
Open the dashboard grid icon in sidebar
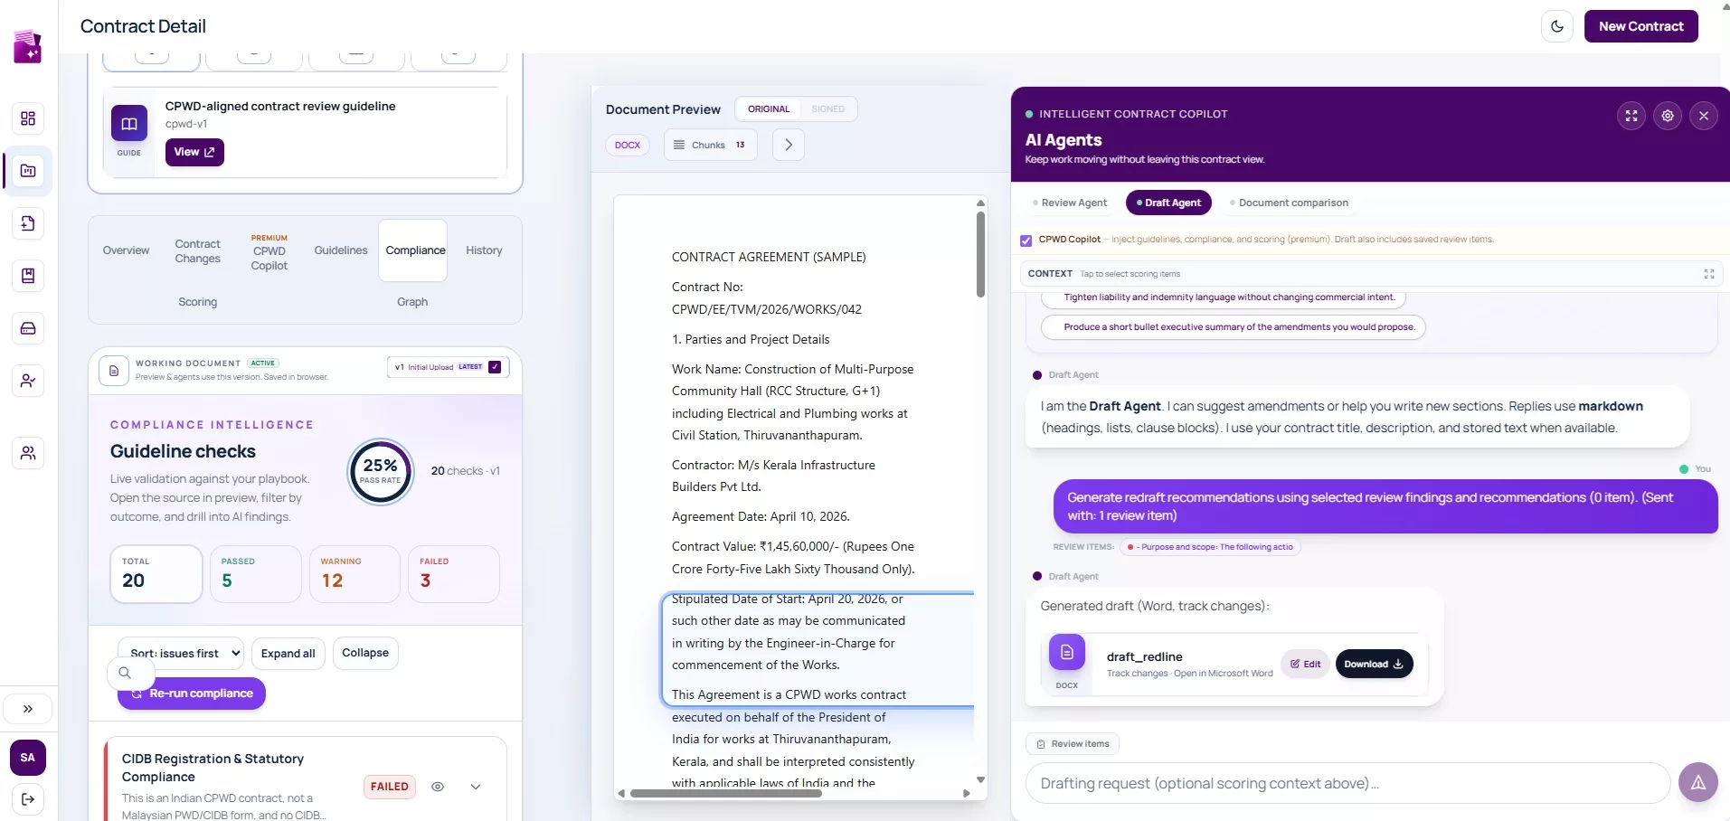[x=28, y=118]
